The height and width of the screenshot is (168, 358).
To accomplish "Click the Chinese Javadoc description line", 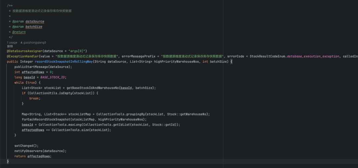I will click(42, 11).
